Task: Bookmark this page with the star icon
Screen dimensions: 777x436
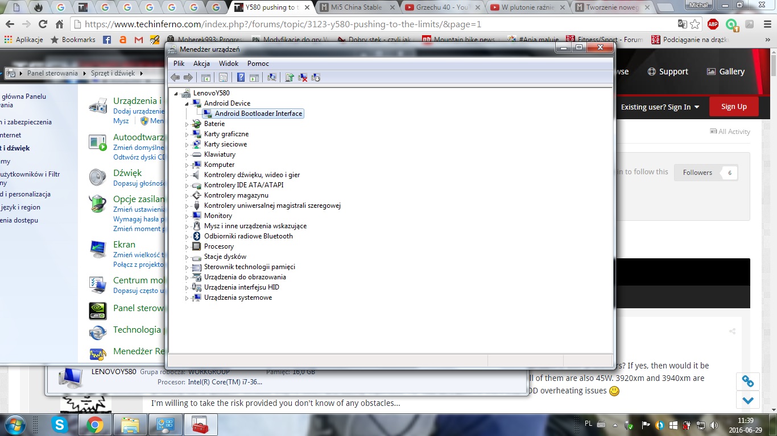Action: click(x=695, y=24)
